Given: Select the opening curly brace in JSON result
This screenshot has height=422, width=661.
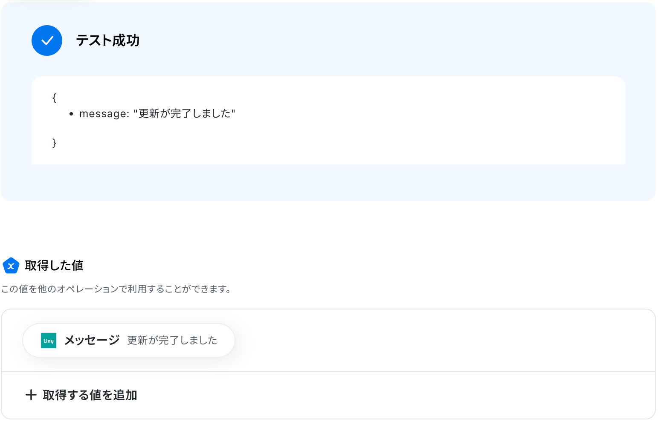Looking at the screenshot, I should point(54,98).
